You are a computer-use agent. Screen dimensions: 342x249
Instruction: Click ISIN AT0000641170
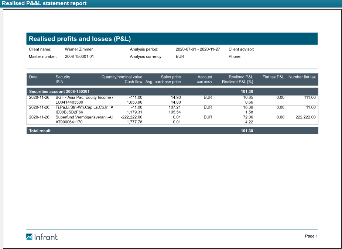coord(69,122)
